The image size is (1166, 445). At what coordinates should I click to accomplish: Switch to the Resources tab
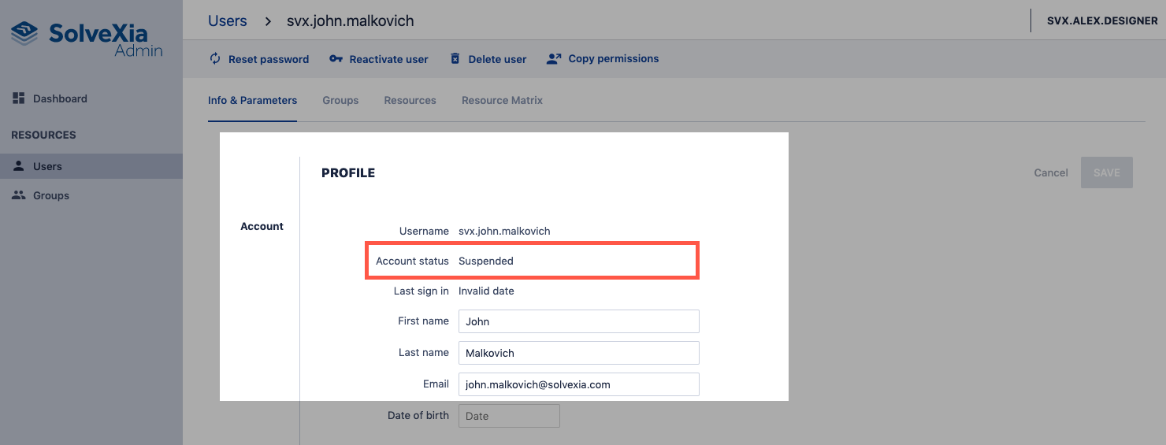pos(410,101)
